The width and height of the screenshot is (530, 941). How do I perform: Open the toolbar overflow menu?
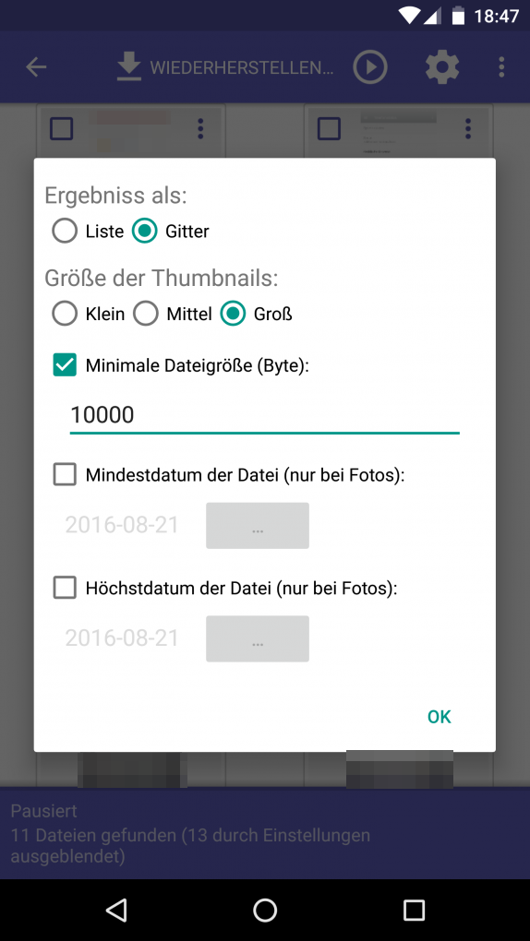point(501,67)
